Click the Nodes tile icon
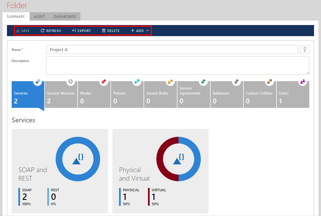 point(104,81)
